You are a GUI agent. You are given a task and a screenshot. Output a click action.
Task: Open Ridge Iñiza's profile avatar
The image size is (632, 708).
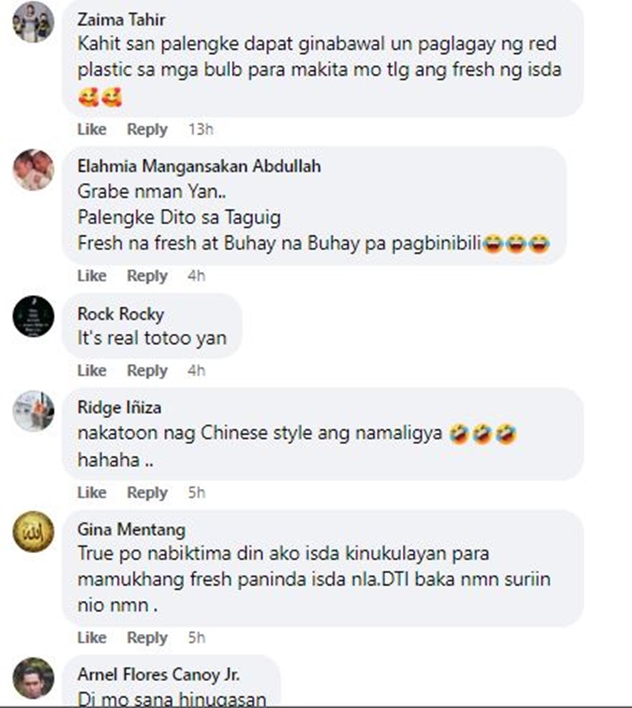pos(33,411)
